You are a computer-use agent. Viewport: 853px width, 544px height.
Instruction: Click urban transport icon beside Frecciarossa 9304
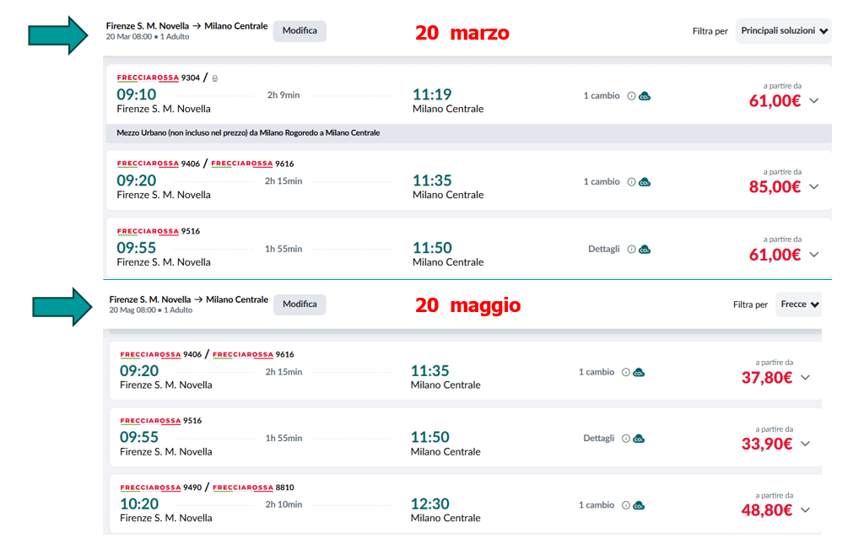(x=214, y=78)
